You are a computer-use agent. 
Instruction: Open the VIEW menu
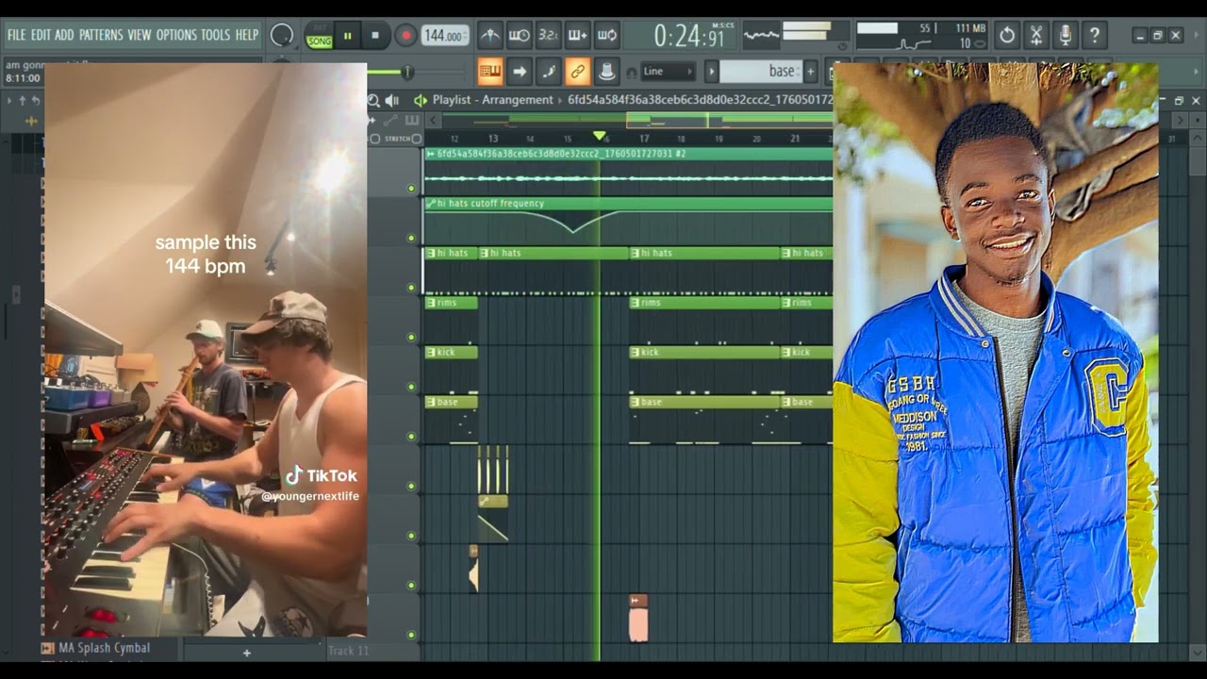(x=140, y=35)
